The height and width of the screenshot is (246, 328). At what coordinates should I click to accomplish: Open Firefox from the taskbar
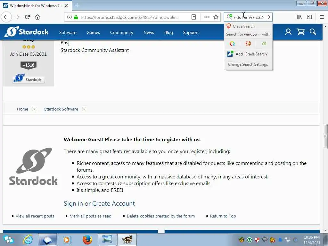(87, 240)
